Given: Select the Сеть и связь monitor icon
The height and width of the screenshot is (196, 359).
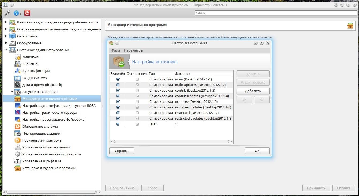Looking at the screenshot, I should tap(12, 36).
